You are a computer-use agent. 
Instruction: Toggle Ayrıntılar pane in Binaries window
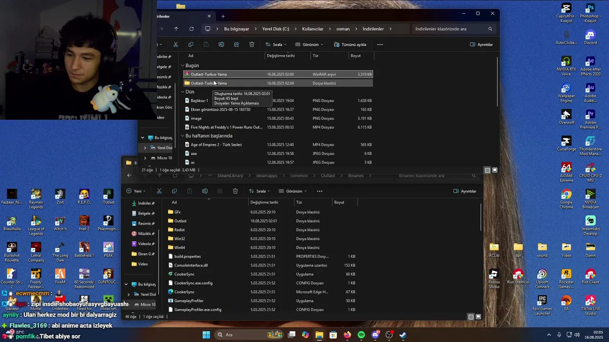465,191
